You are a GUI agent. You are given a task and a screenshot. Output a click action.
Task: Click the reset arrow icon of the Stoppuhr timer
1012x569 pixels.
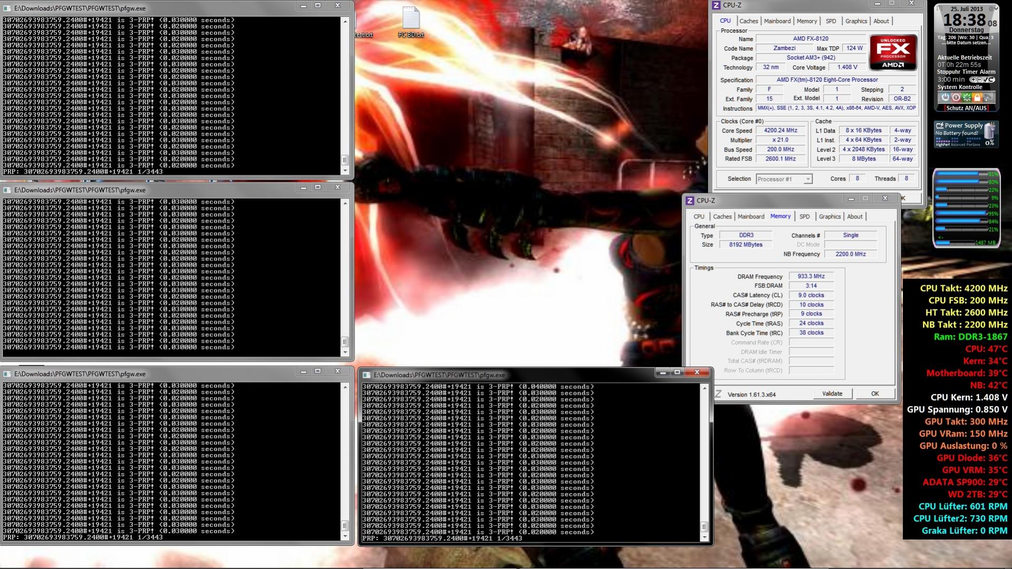click(x=990, y=80)
